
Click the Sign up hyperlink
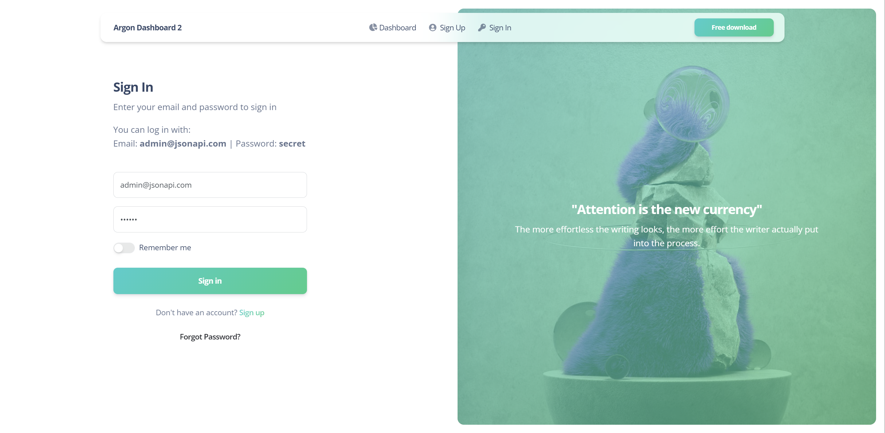click(252, 312)
